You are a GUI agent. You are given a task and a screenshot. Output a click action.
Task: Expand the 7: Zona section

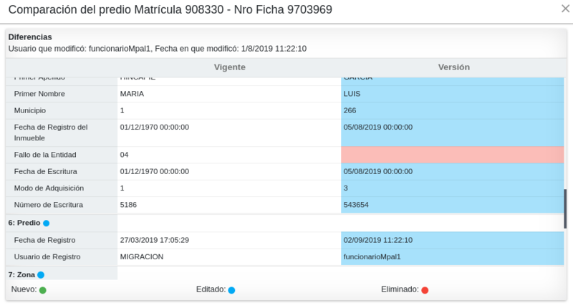pos(20,274)
